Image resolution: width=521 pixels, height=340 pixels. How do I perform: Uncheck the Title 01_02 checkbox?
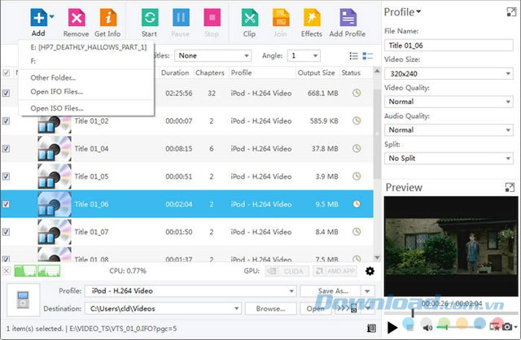click(x=7, y=121)
